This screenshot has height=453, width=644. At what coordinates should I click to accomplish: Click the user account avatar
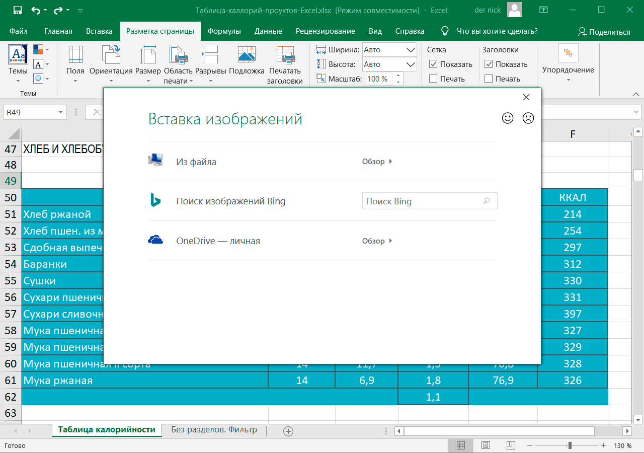pyautogui.click(x=514, y=10)
